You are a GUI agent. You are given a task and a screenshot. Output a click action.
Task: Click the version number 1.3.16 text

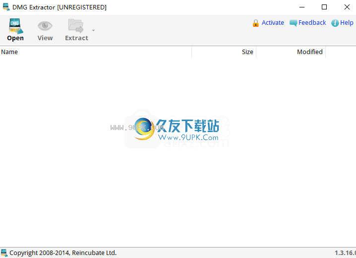coord(345,253)
